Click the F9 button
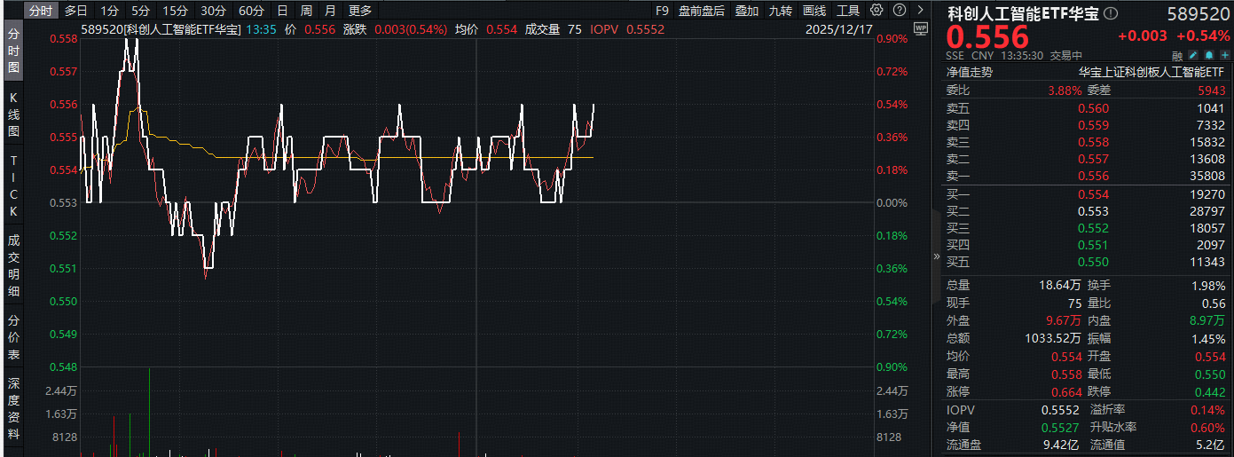 point(662,11)
